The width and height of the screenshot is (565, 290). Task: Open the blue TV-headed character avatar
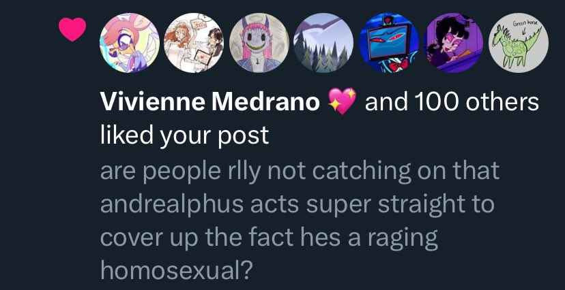point(389,43)
